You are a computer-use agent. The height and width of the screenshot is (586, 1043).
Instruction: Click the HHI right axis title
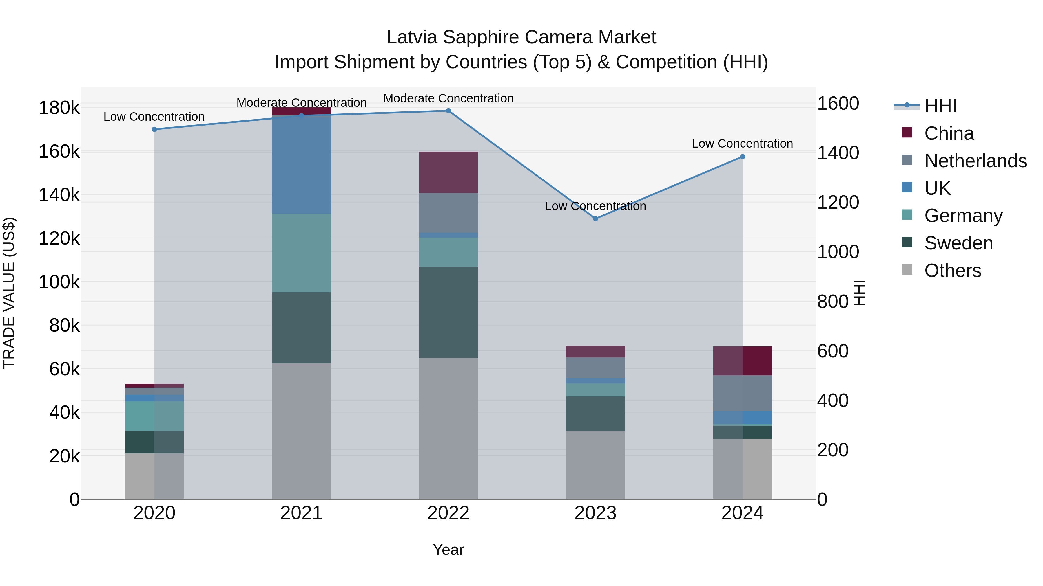pyautogui.click(x=859, y=293)
